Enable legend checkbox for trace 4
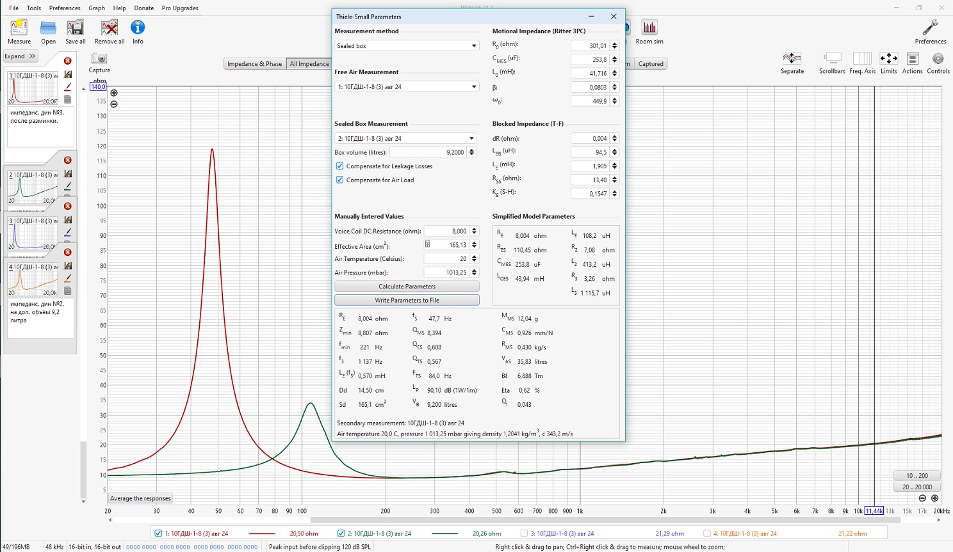 point(706,533)
